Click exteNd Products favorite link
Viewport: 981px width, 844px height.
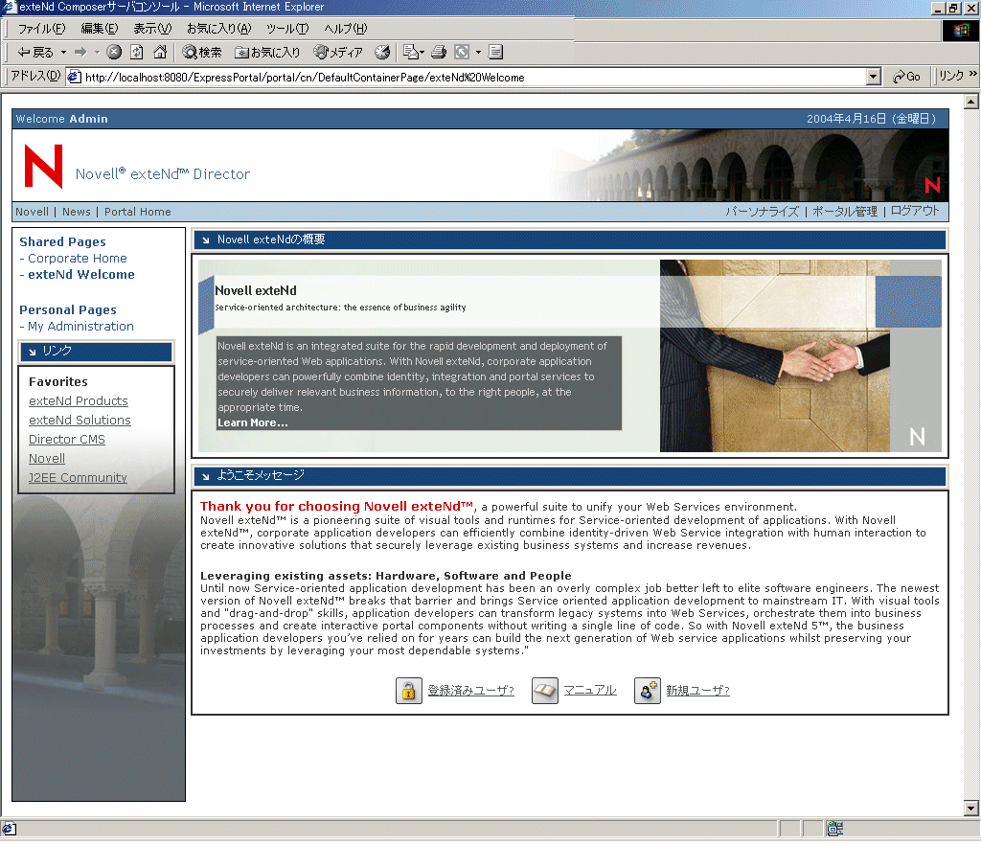(79, 401)
